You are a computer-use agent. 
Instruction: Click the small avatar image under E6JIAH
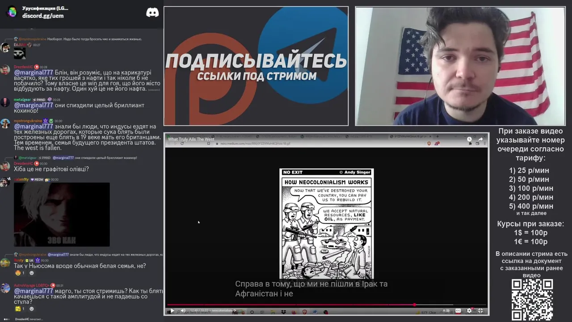tap(19, 53)
